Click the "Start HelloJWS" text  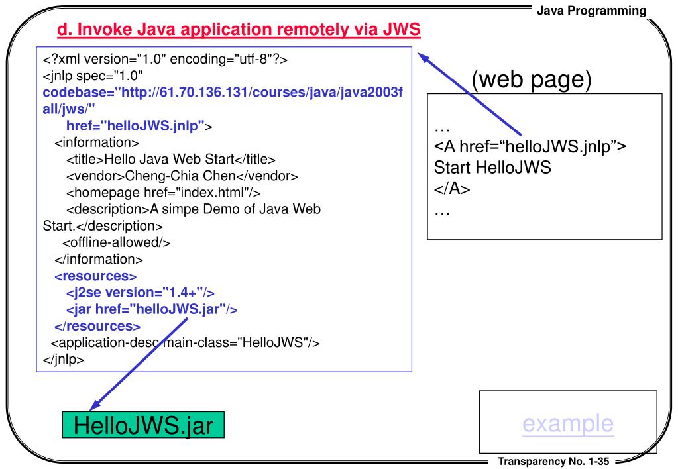click(492, 168)
